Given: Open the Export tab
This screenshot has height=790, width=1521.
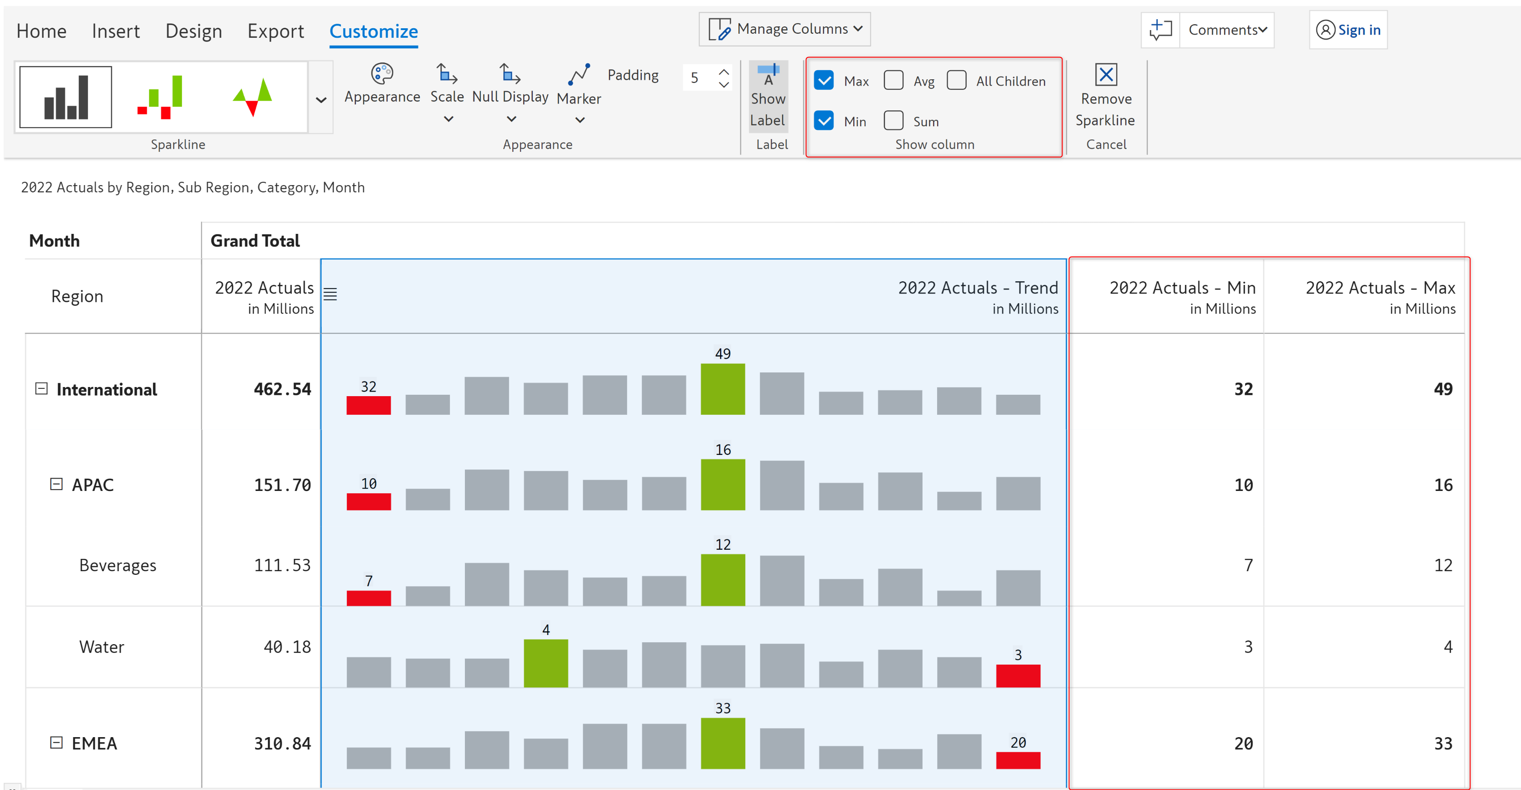Looking at the screenshot, I should tap(275, 31).
